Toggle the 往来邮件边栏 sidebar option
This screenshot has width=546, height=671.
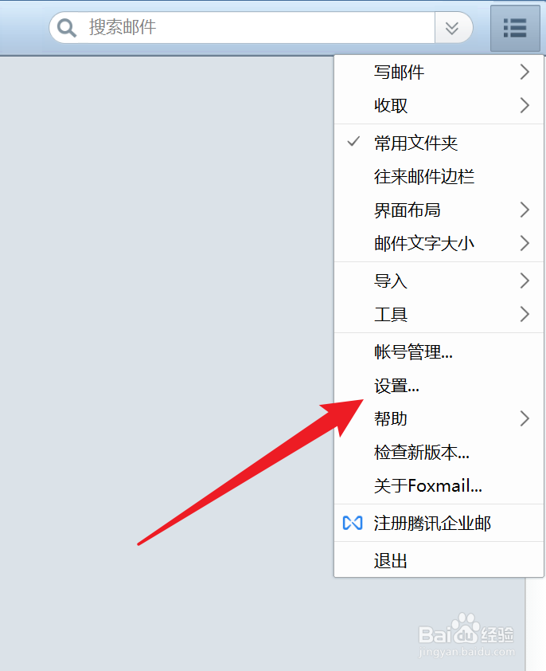click(x=439, y=176)
